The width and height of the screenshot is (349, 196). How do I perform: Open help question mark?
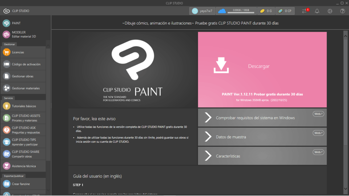(x=342, y=11)
